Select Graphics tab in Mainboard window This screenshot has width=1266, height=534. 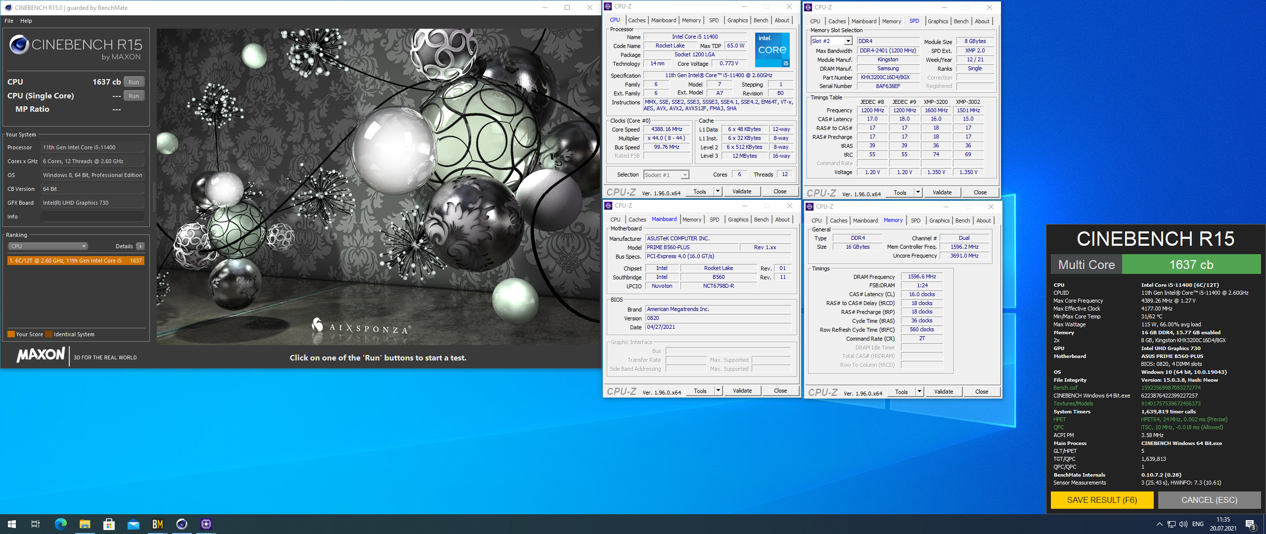(738, 220)
